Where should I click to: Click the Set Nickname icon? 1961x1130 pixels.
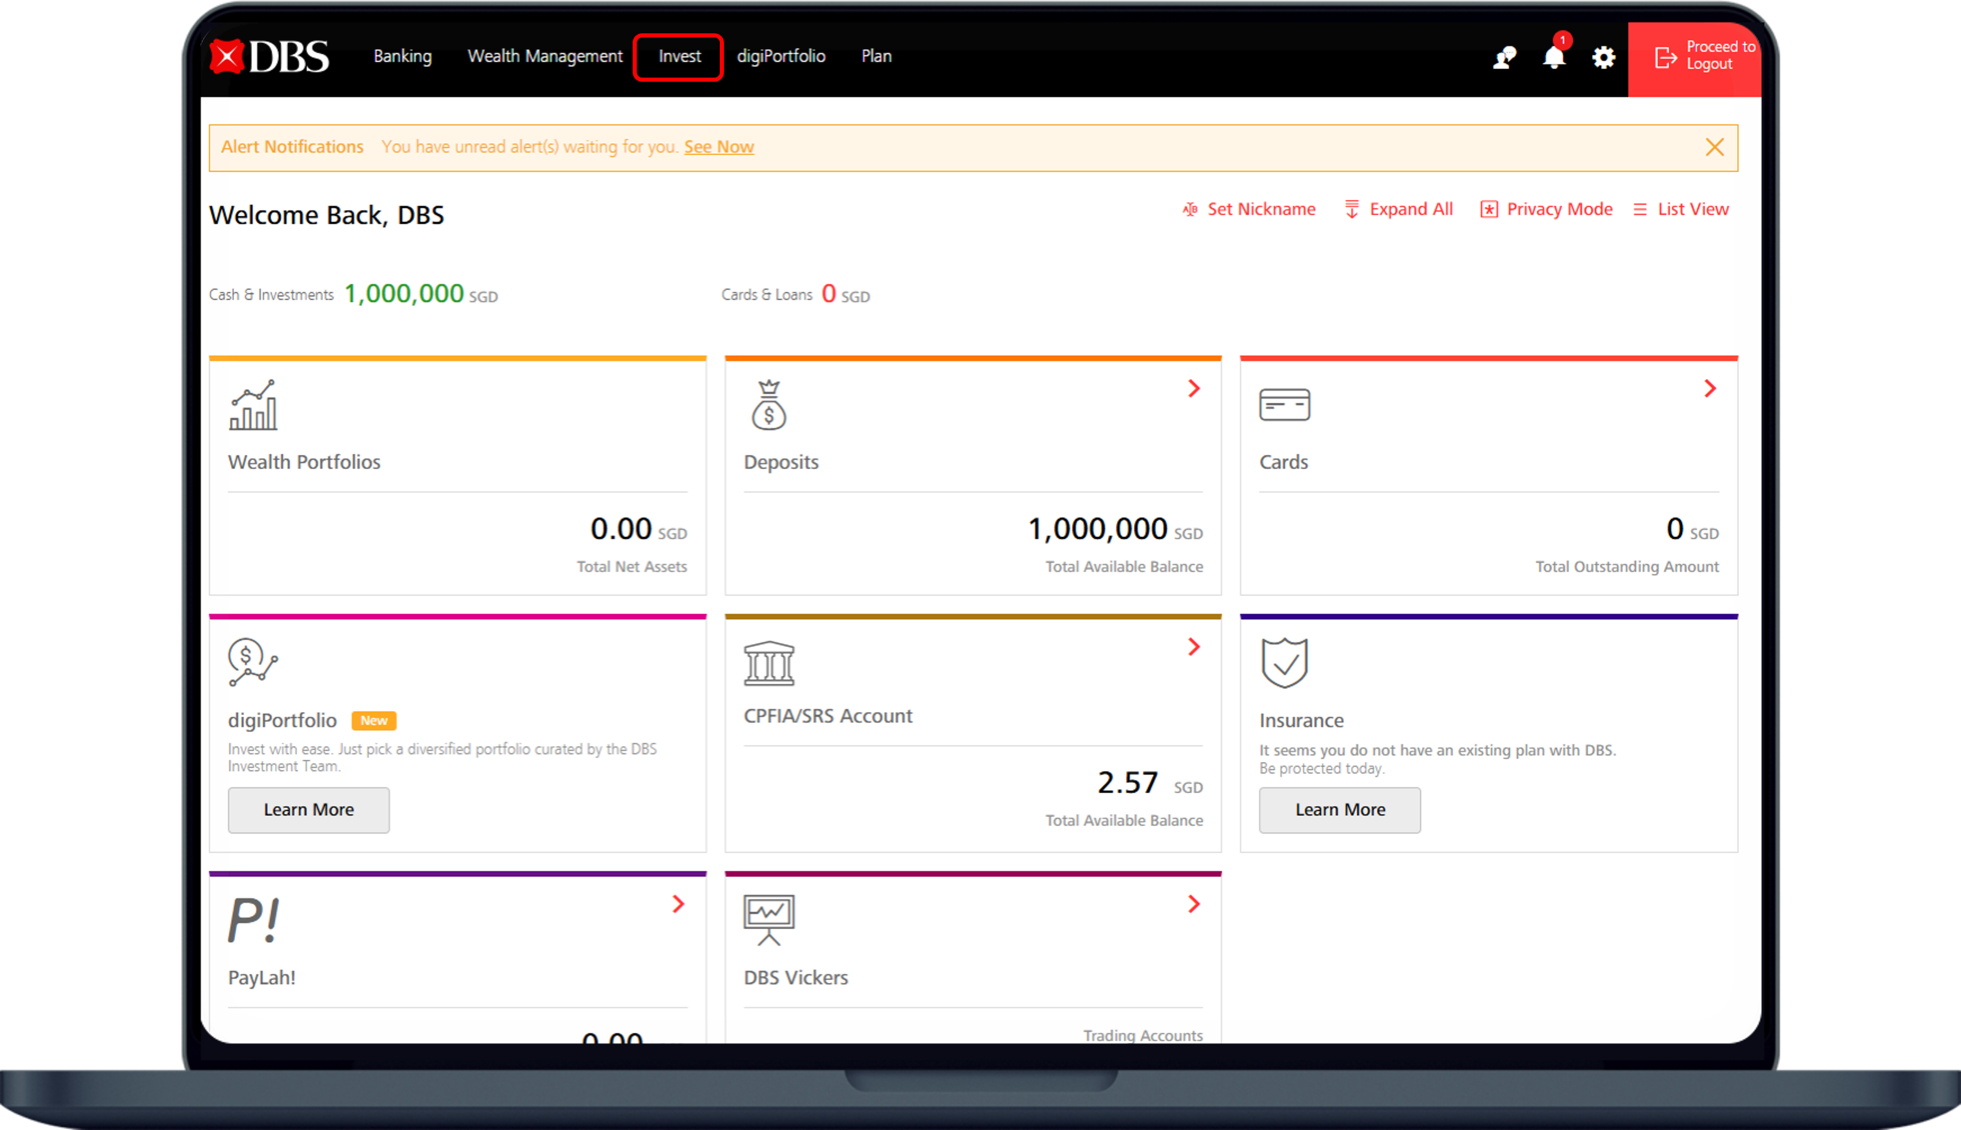pyautogui.click(x=1190, y=210)
